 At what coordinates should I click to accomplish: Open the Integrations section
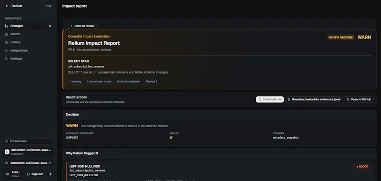pos(28,50)
